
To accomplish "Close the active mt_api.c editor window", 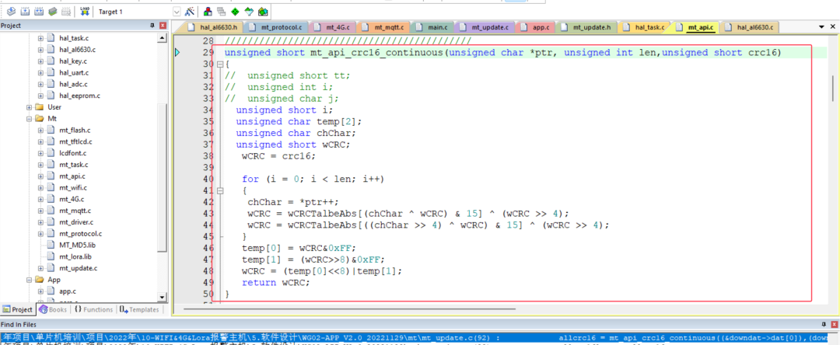I will click(833, 26).
